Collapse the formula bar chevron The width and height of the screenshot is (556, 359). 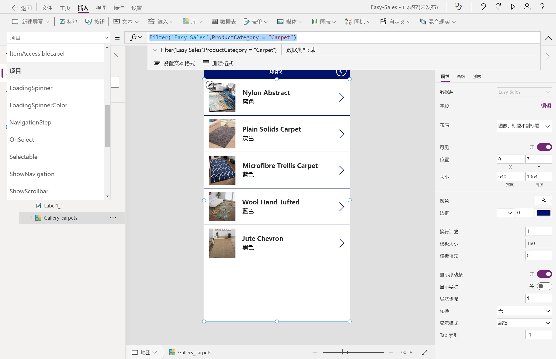coord(548,38)
